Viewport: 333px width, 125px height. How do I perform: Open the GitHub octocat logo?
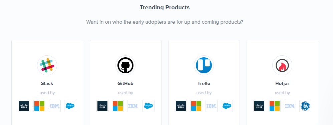125,65
